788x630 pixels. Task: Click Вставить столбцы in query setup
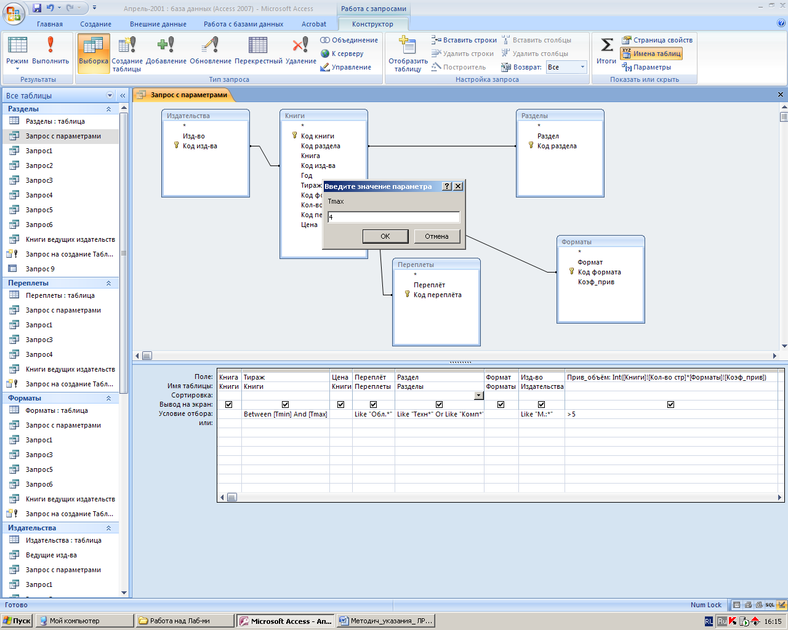coord(536,40)
